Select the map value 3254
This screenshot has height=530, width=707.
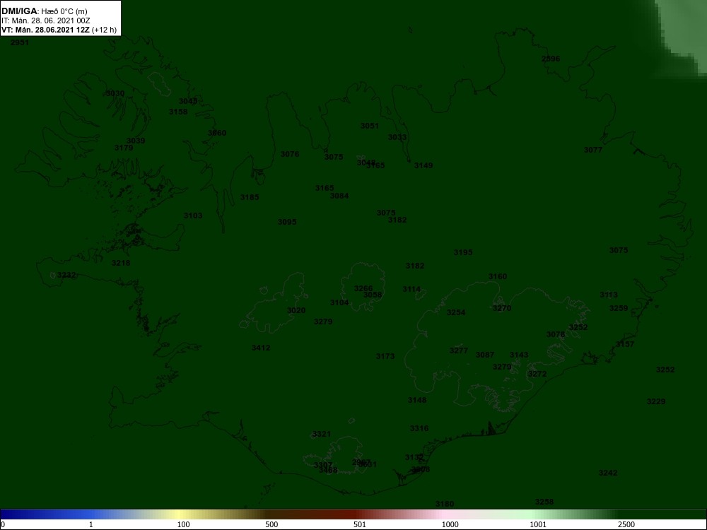456,313
